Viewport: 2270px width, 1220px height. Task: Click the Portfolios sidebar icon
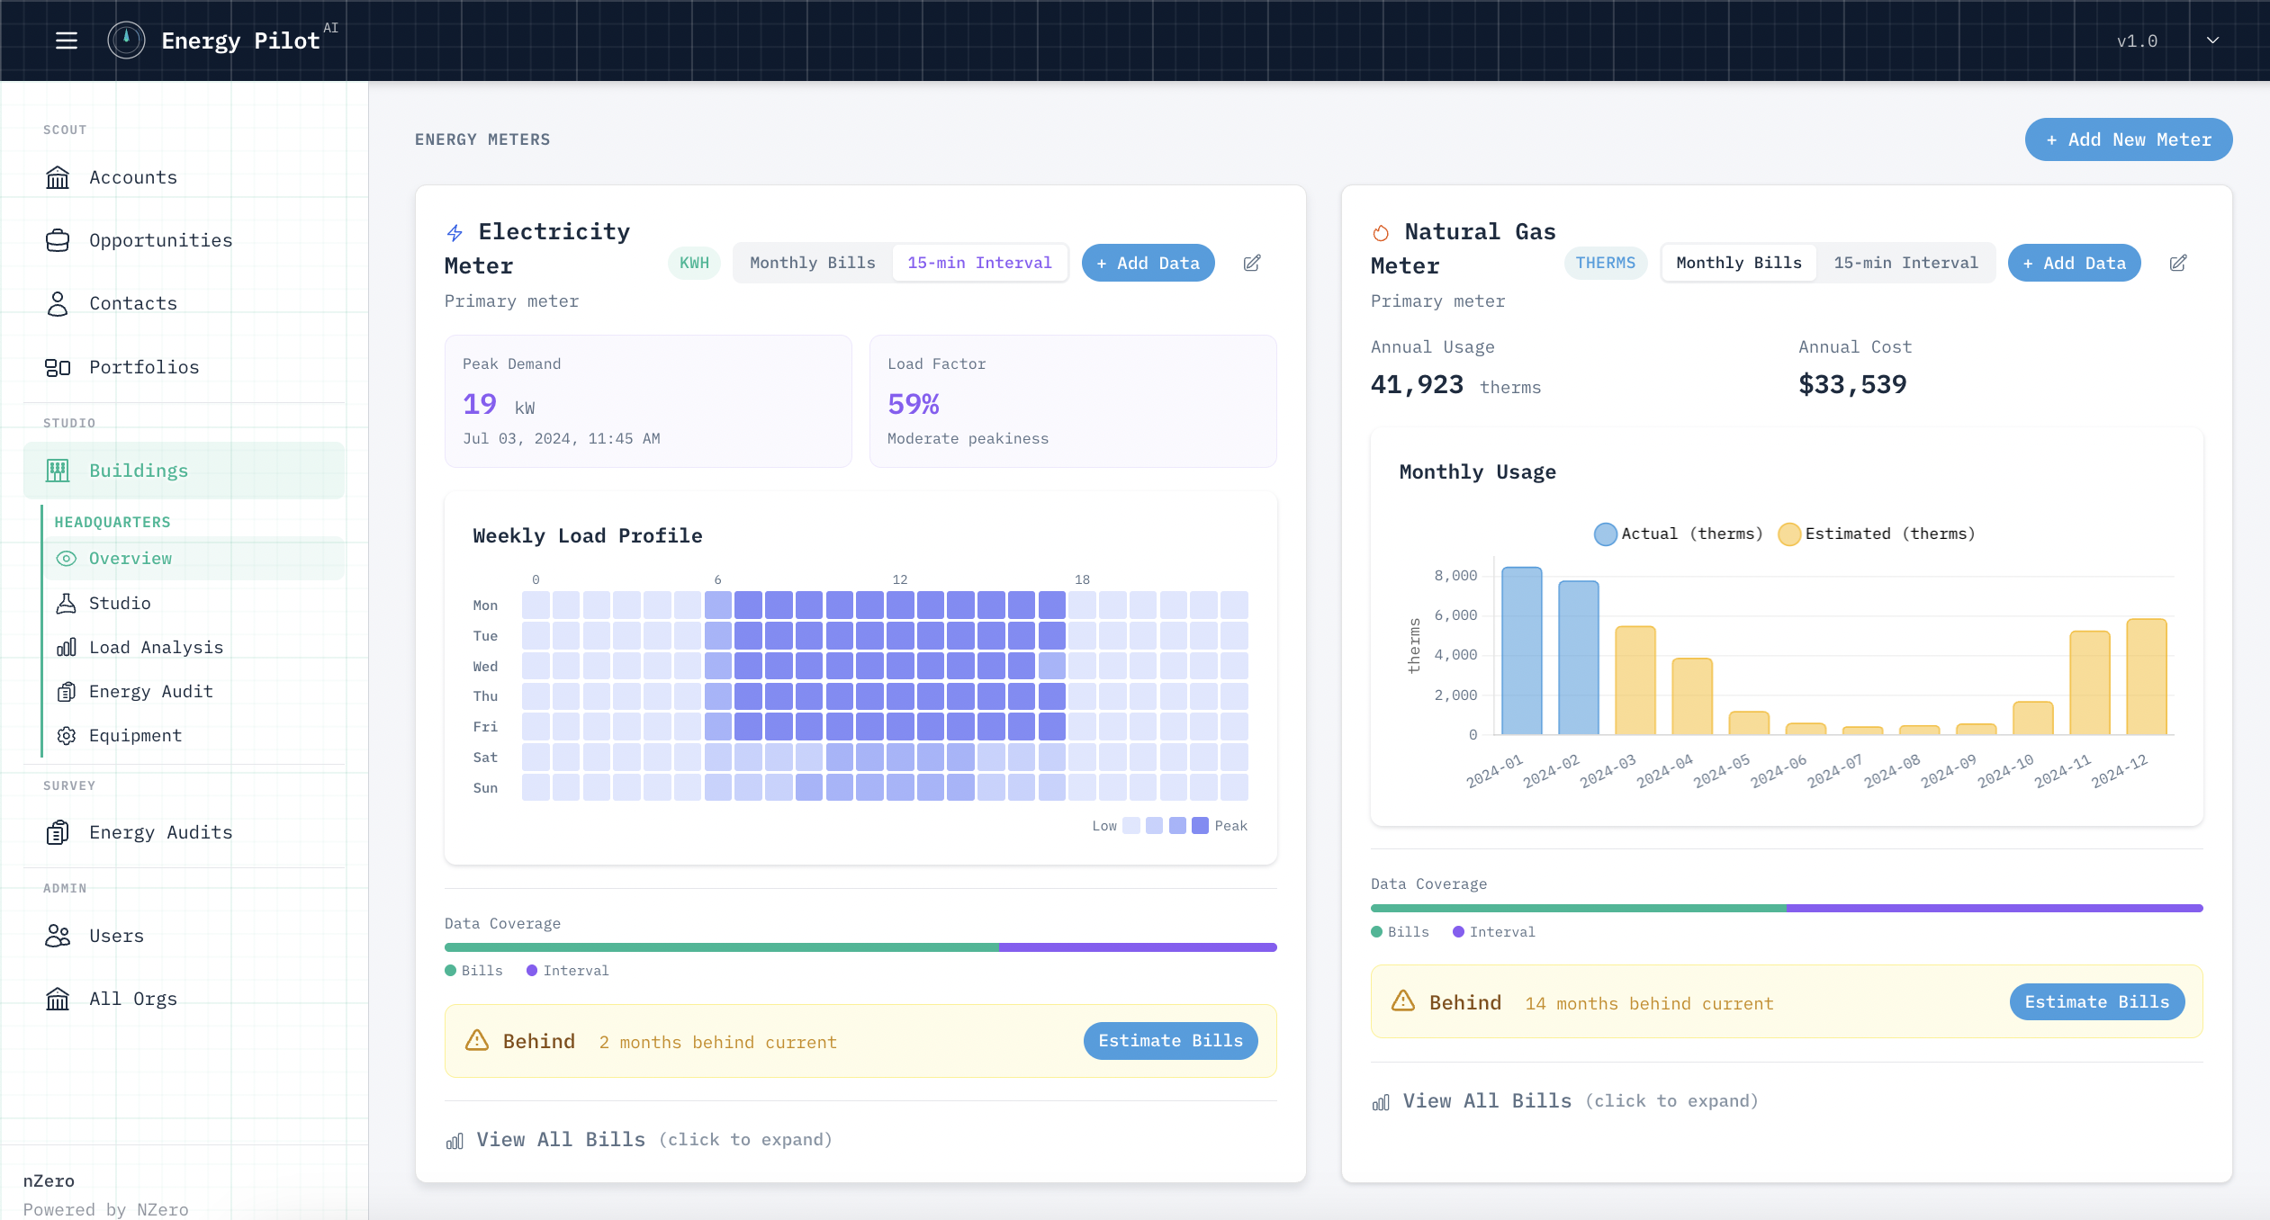coord(58,367)
